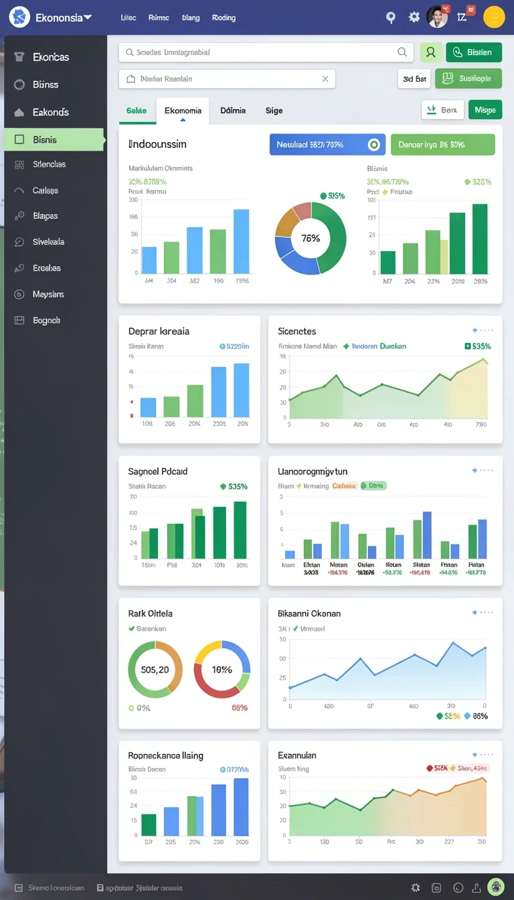Viewport: 514px width, 900px height.
Task: Expand the Ekononsia dropdown arrow in header
Action: click(x=88, y=17)
